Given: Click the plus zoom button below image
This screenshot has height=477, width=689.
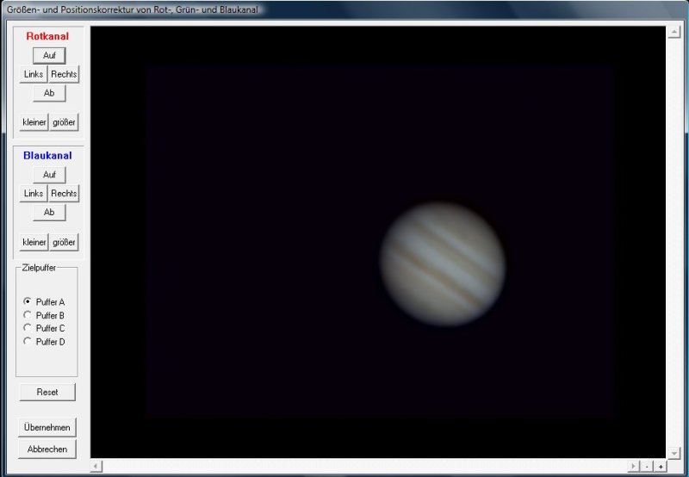Looking at the screenshot, I should (661, 467).
